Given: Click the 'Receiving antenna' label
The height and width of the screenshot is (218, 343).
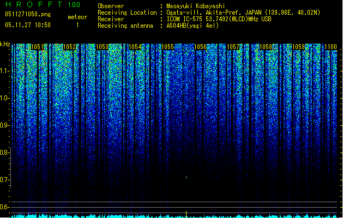Looking at the screenshot, I should (x=125, y=26).
